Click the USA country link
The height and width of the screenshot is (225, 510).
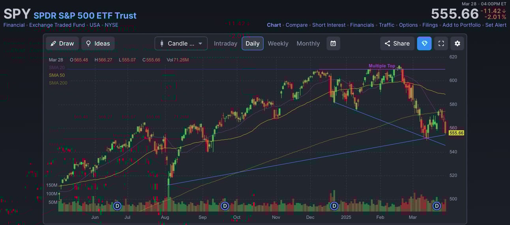tap(95, 25)
